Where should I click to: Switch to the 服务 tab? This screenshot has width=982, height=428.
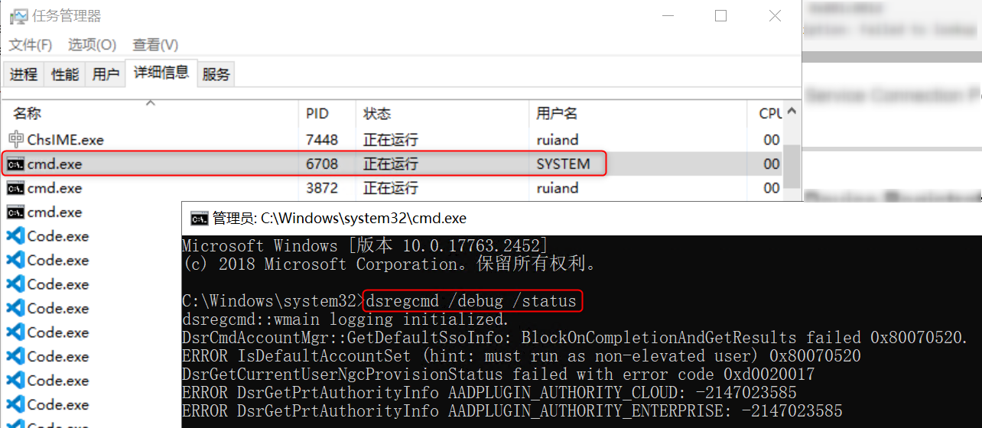coord(216,74)
